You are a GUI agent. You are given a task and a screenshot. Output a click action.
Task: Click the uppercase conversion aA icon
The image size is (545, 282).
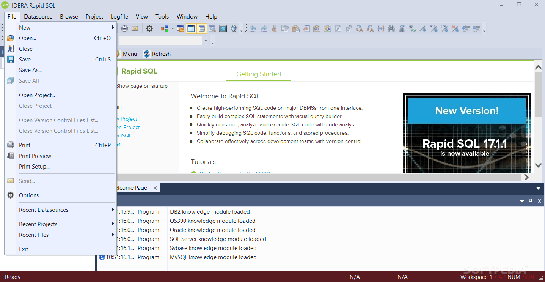tap(360, 28)
